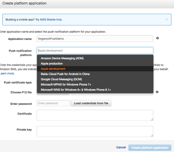Grab the Private key resize handle
Viewport: 174px width, 152px height.
point(152,136)
